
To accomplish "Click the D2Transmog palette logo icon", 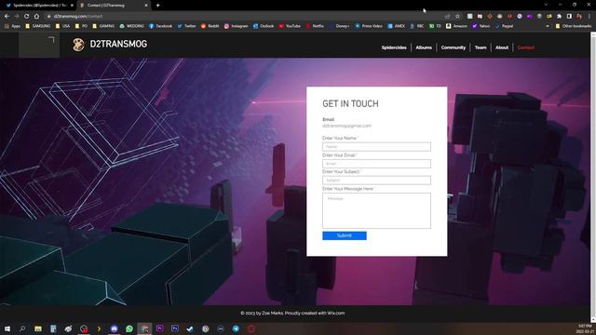I will click(78, 45).
